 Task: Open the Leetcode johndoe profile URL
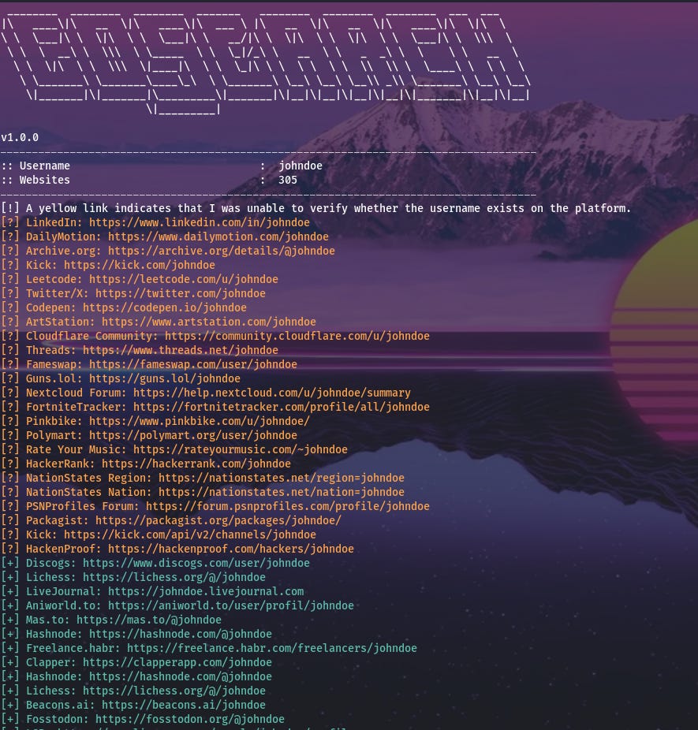[x=184, y=279]
